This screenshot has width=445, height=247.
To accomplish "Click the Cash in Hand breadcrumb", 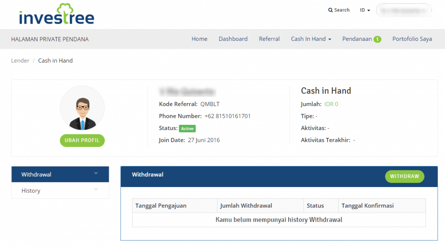I will point(55,60).
